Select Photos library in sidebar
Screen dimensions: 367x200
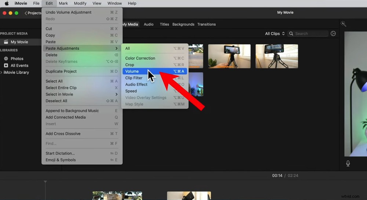(x=17, y=59)
